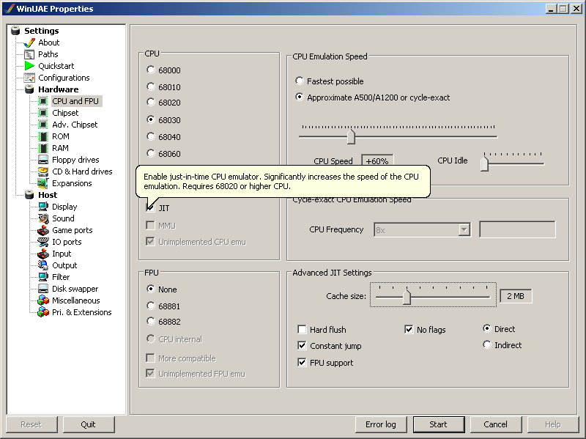Open the RAM settings page
The width and height of the screenshot is (586, 439).
60,148
